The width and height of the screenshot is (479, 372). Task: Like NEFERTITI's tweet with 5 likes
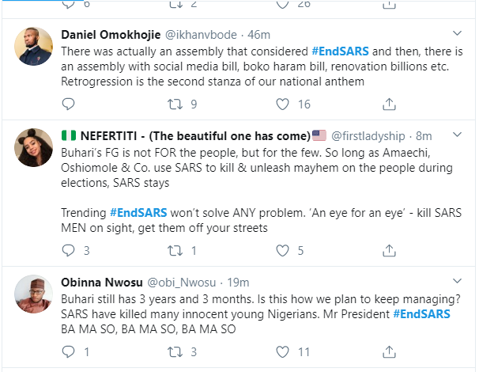click(282, 251)
